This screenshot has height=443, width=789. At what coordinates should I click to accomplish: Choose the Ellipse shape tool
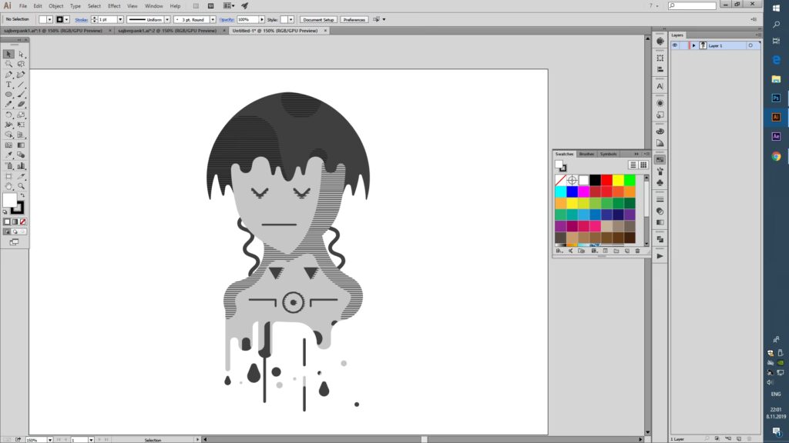8,95
